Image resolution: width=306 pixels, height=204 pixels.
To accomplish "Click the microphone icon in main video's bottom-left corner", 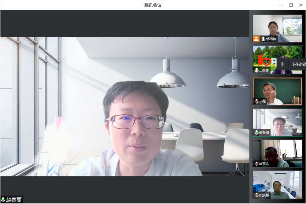I will pos(3,200).
